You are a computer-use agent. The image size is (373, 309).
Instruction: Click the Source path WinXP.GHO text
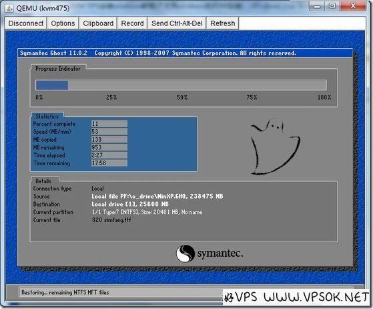point(157,196)
